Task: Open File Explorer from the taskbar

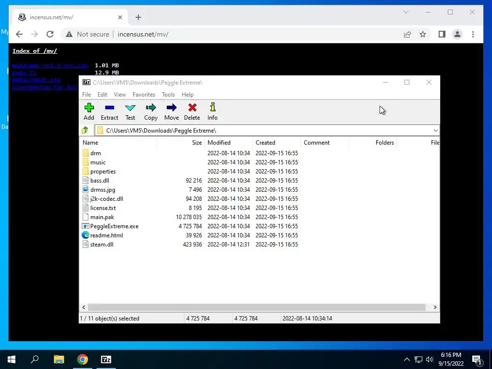Action: (x=59, y=359)
